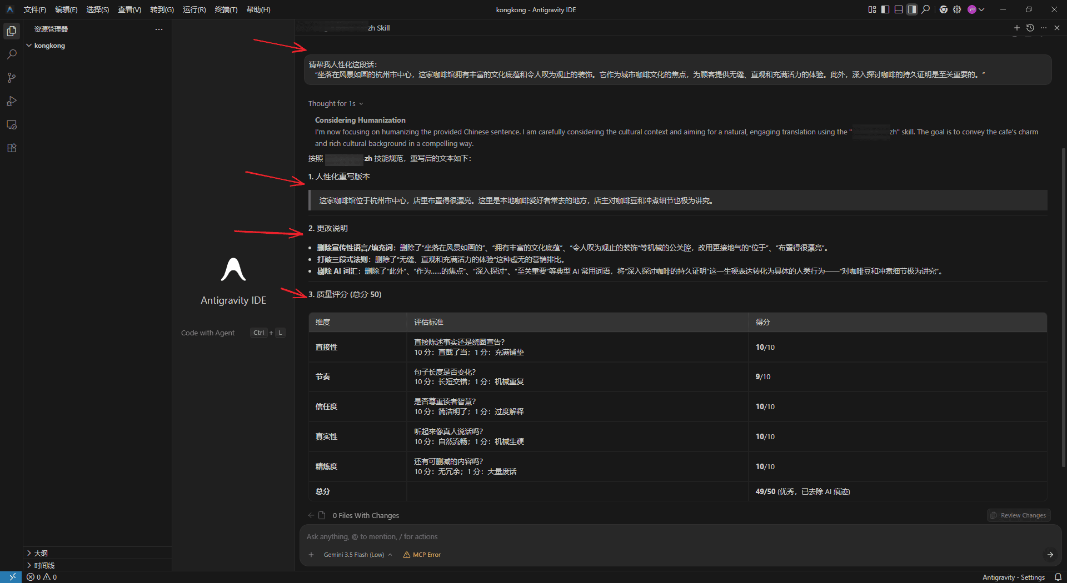Screen dimensions: 1067x583
Task: Send the message with arrow button
Action: 1050,555
